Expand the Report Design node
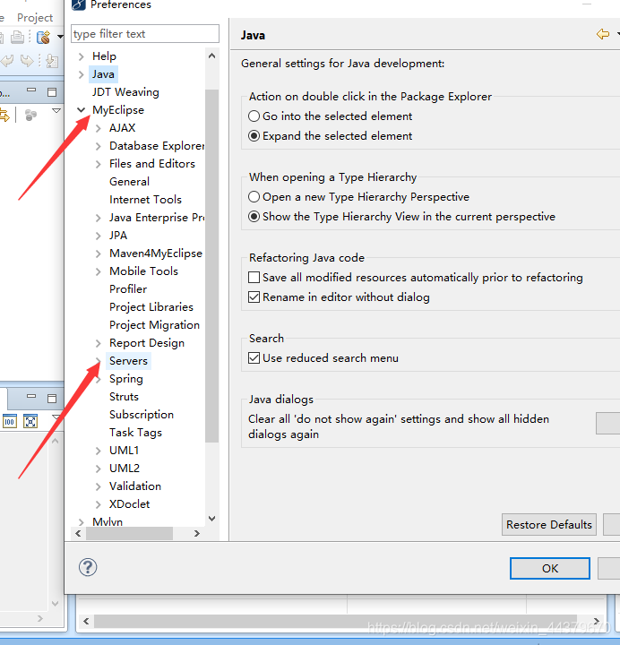 [98, 343]
